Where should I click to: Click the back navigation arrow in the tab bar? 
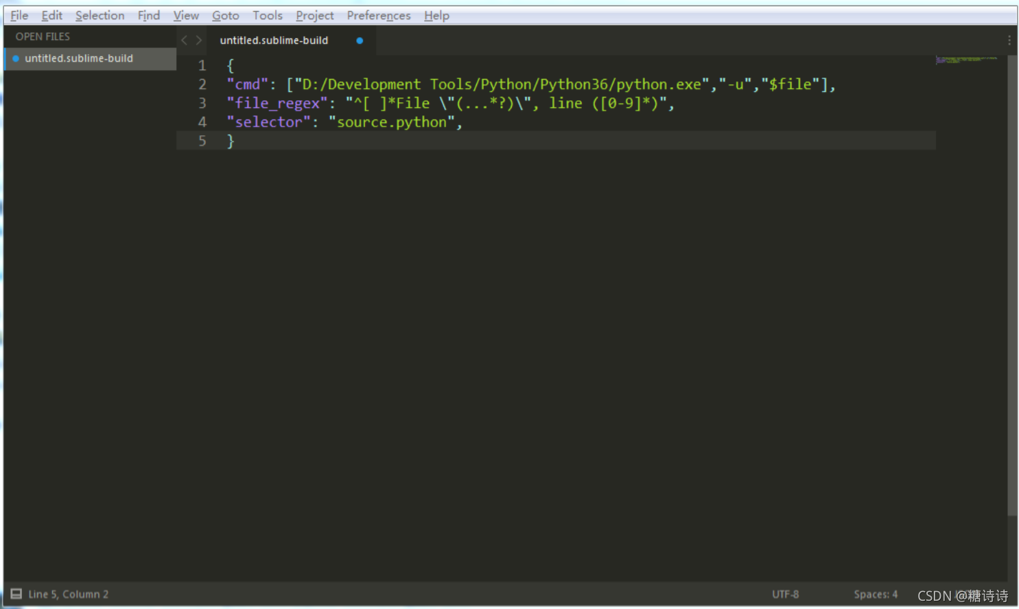tap(183, 40)
